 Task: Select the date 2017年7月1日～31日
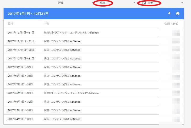20,84
